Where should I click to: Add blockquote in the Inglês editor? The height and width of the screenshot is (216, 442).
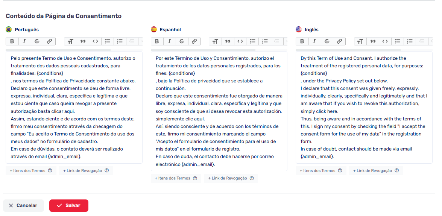pyautogui.click(x=373, y=41)
